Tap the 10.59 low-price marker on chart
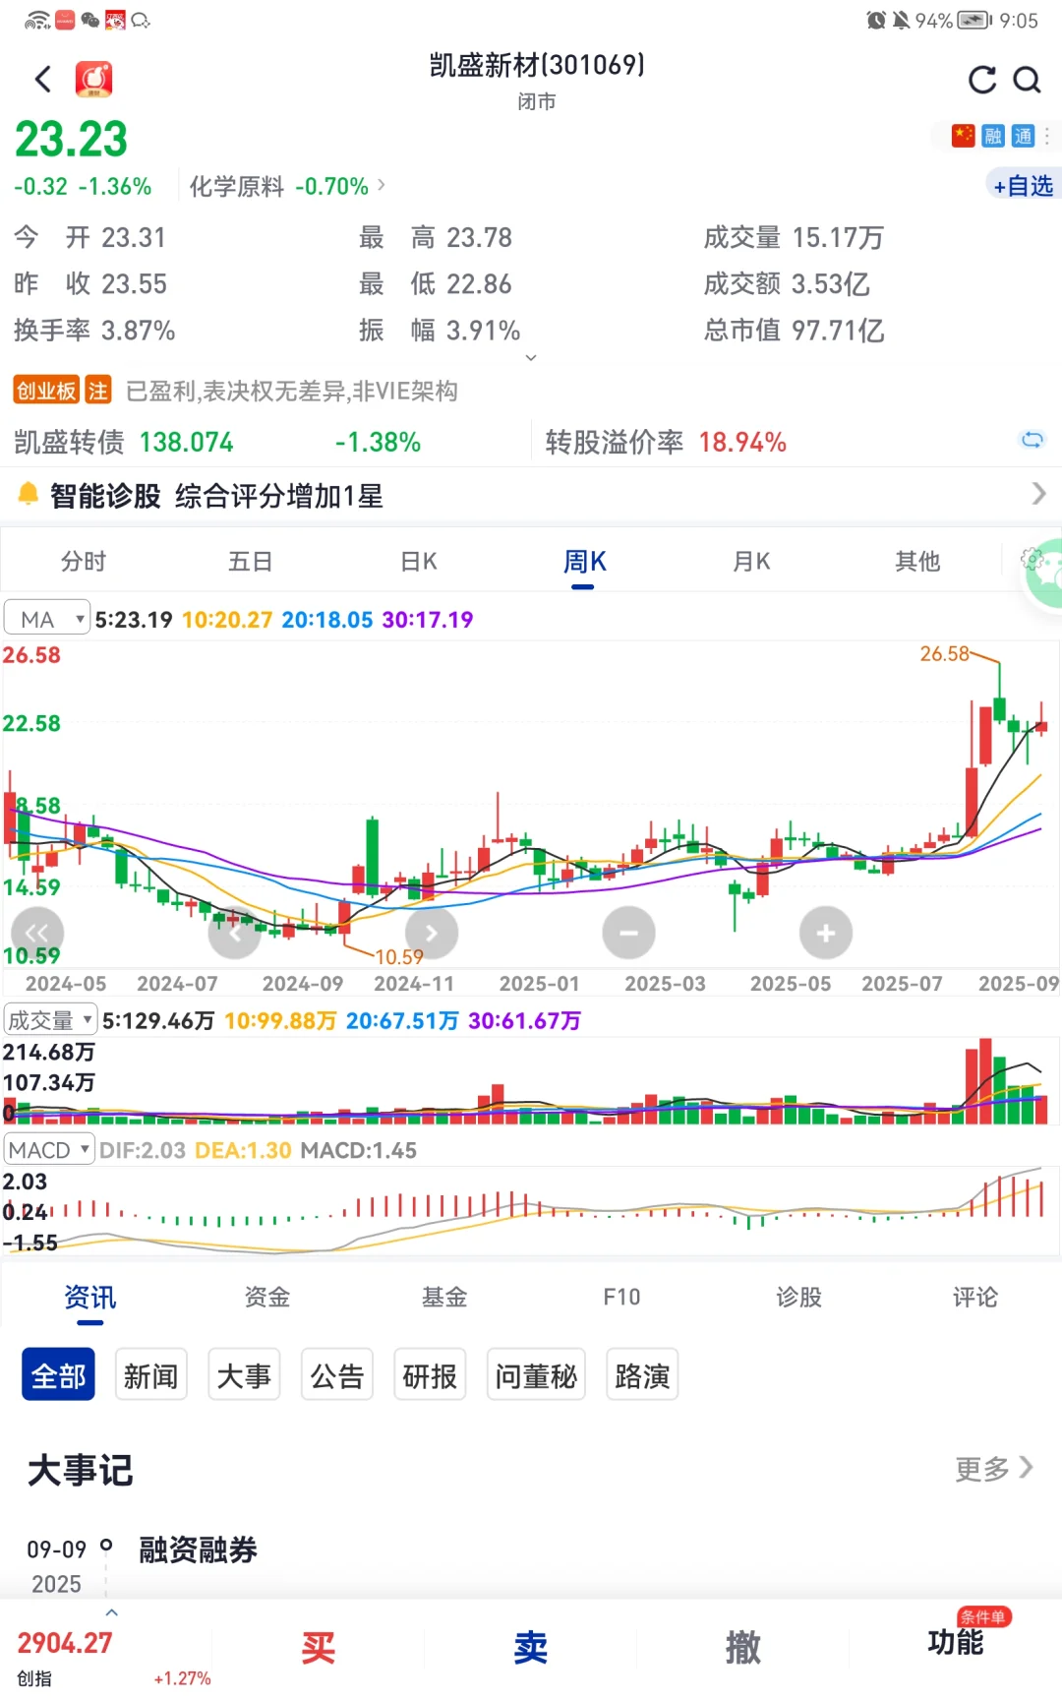This screenshot has width=1062, height=1700. coord(399,956)
